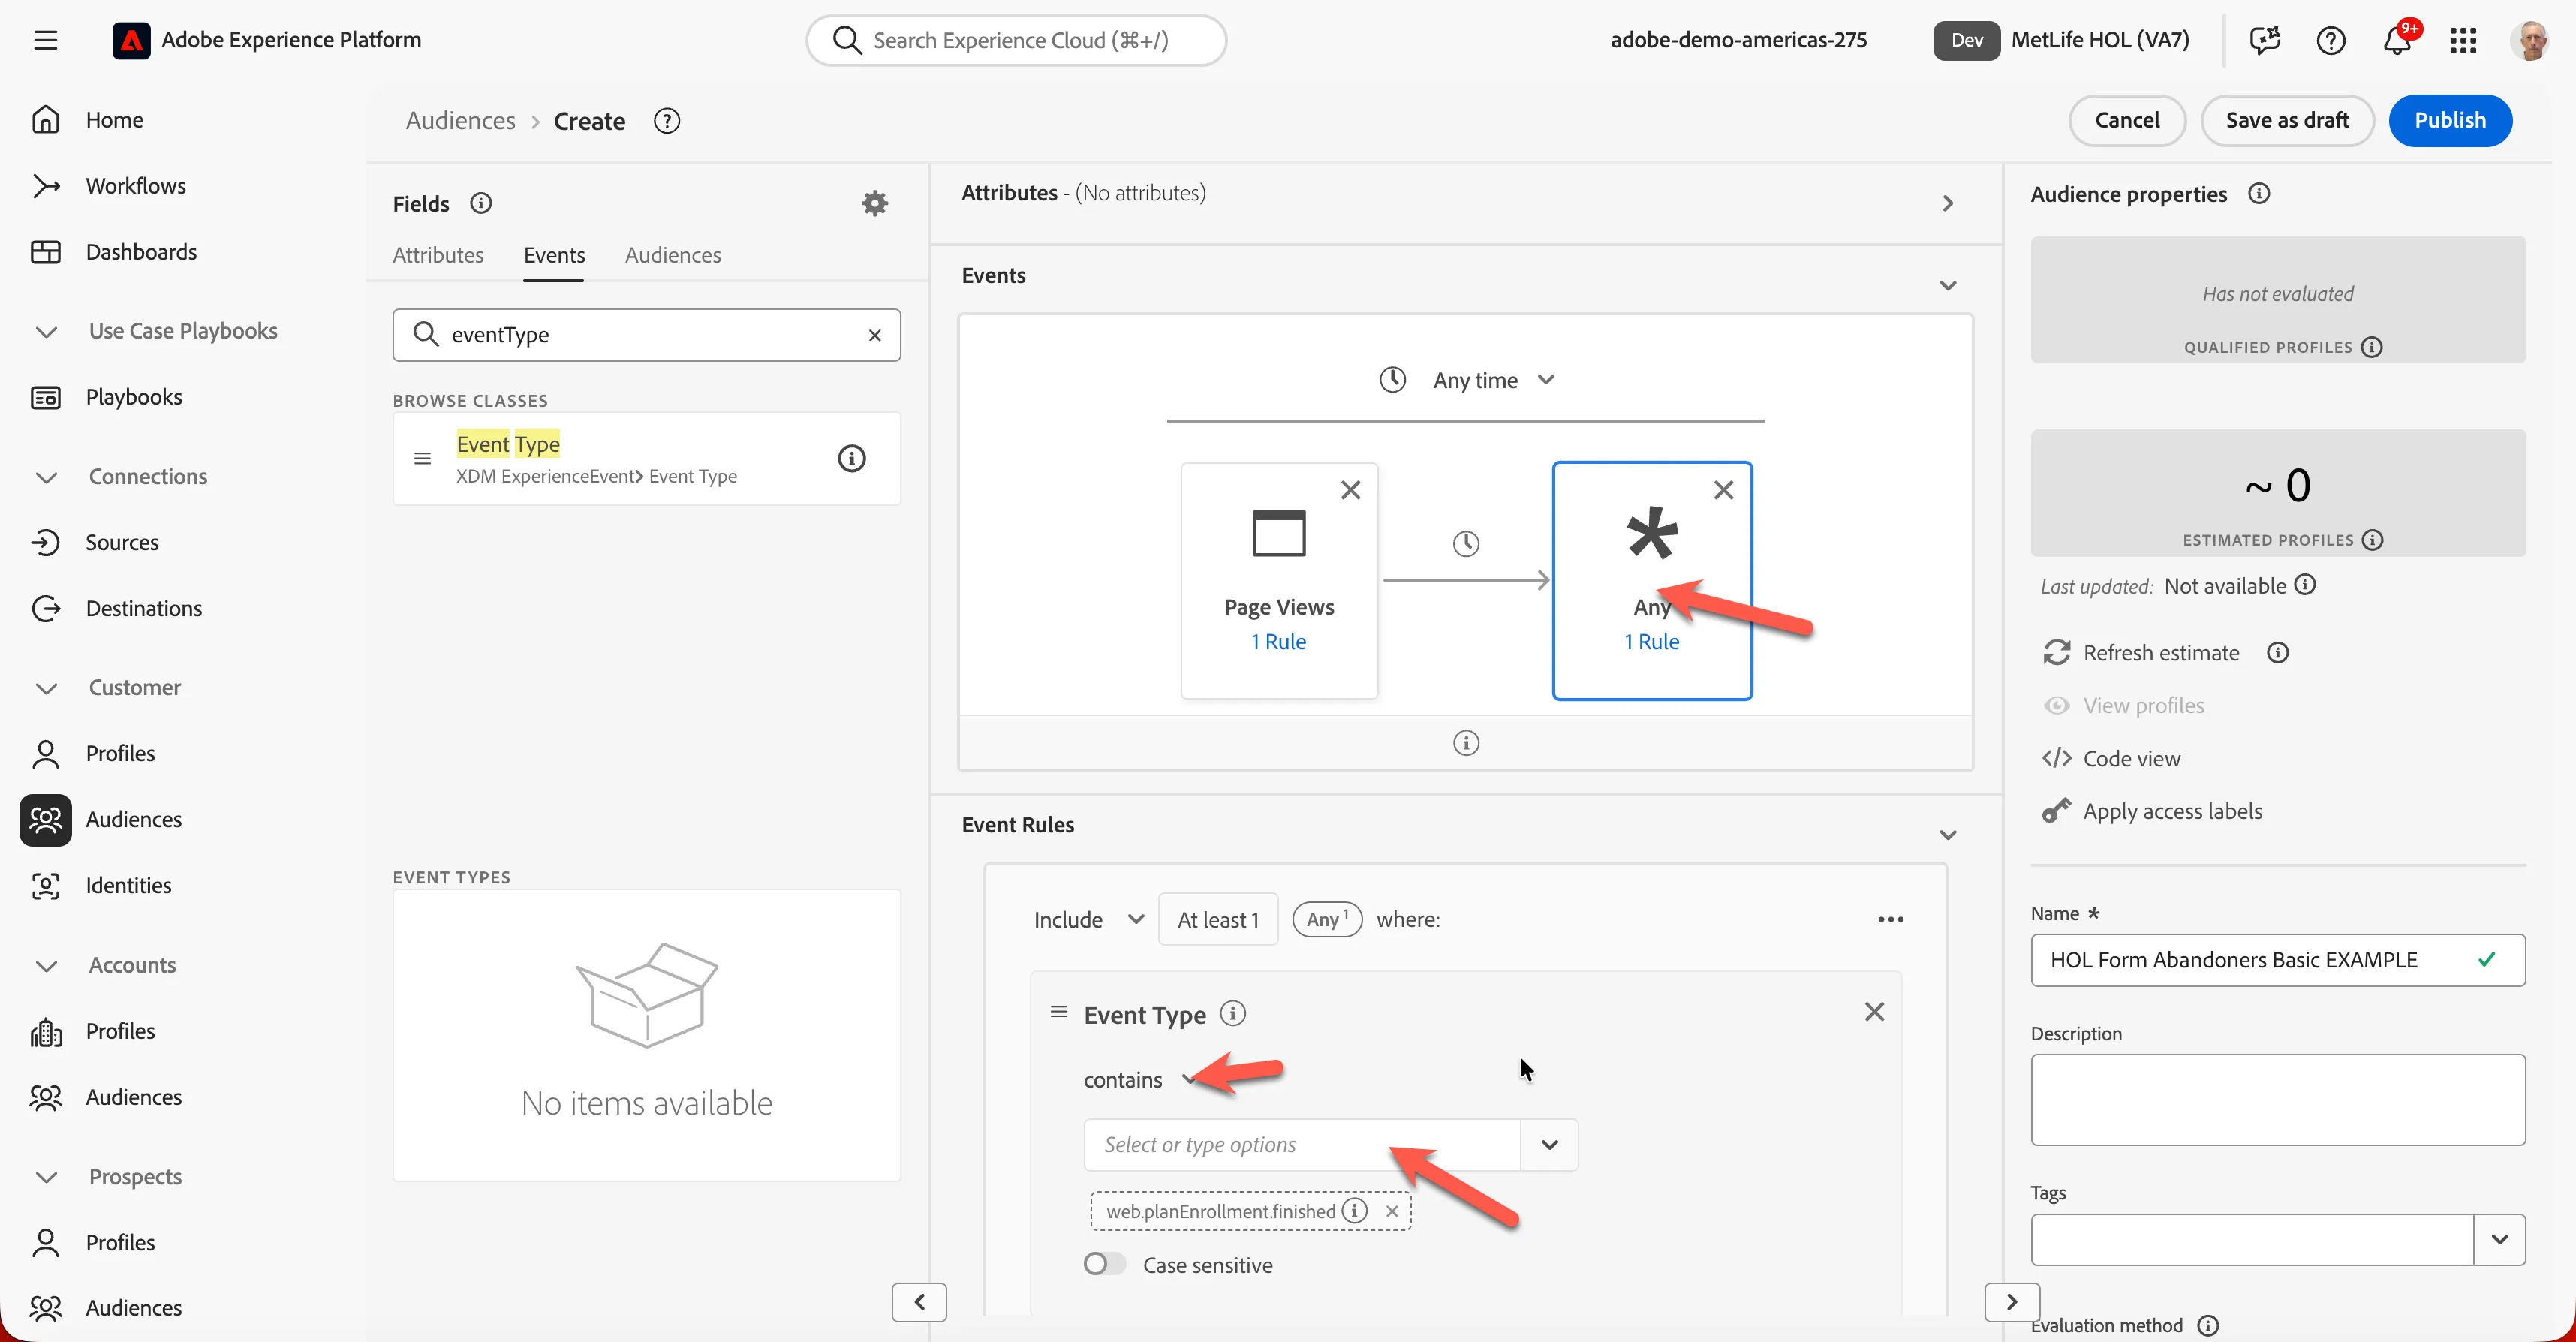Click the Cancel button
This screenshot has width=2576, height=1342.
[2127, 120]
